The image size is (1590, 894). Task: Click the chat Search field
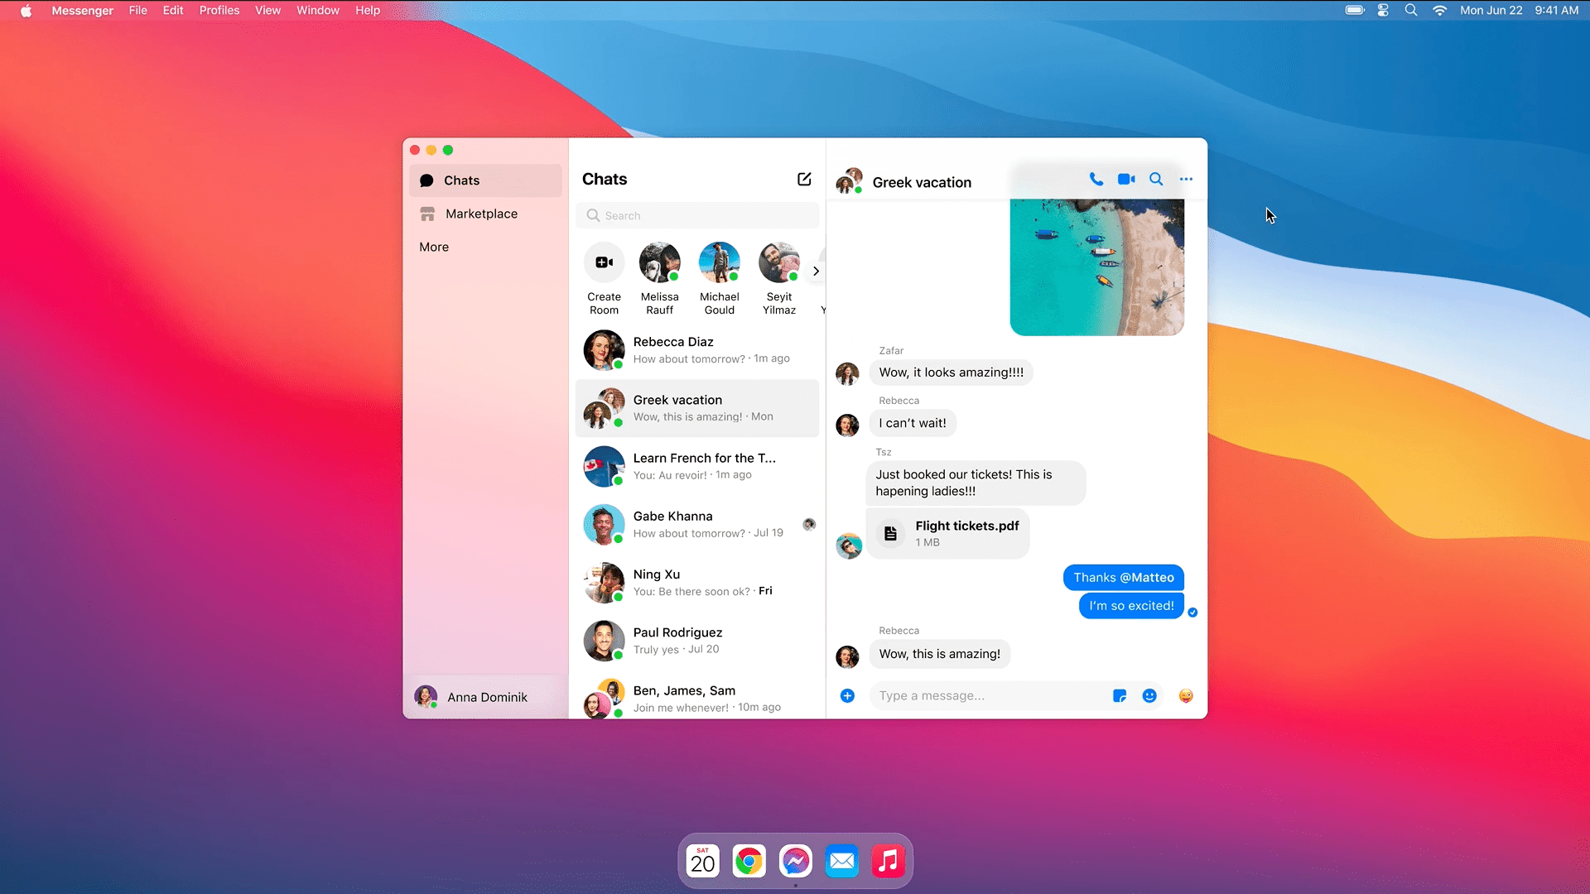696,215
